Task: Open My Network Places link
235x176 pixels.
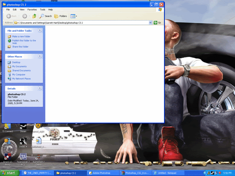Action: pos(21,78)
